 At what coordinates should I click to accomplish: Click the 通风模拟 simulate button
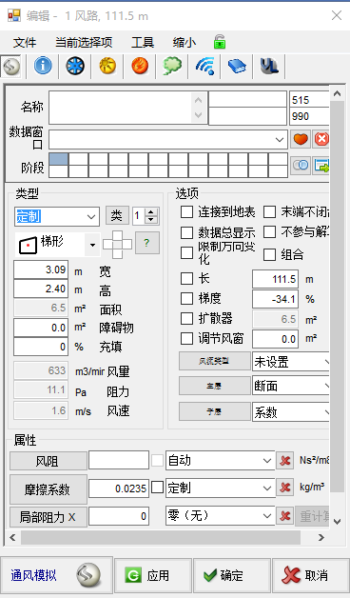[x=56, y=575]
